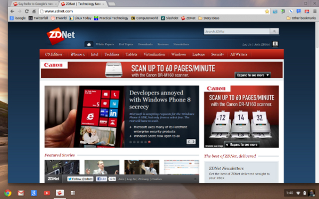
Task: Click the search magnifier button on ZDNet
Action: (274, 31)
